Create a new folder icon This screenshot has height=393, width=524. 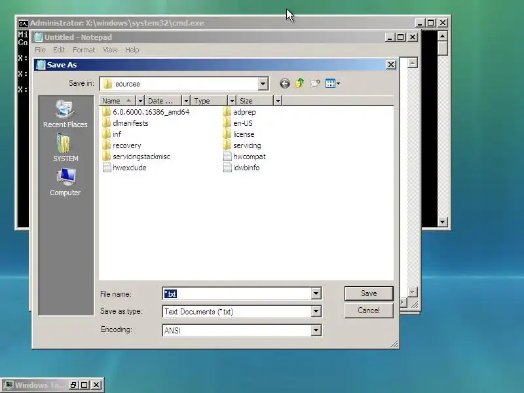point(315,83)
